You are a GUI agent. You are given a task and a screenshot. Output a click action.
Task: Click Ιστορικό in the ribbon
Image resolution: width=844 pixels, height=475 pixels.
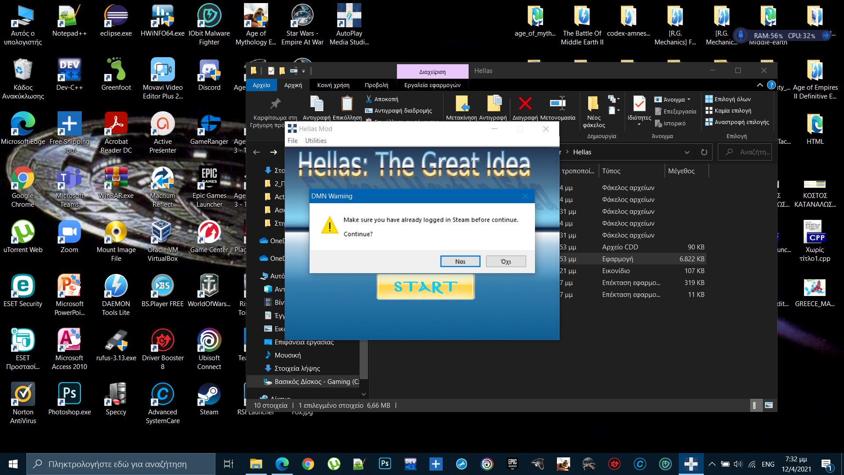(x=670, y=124)
